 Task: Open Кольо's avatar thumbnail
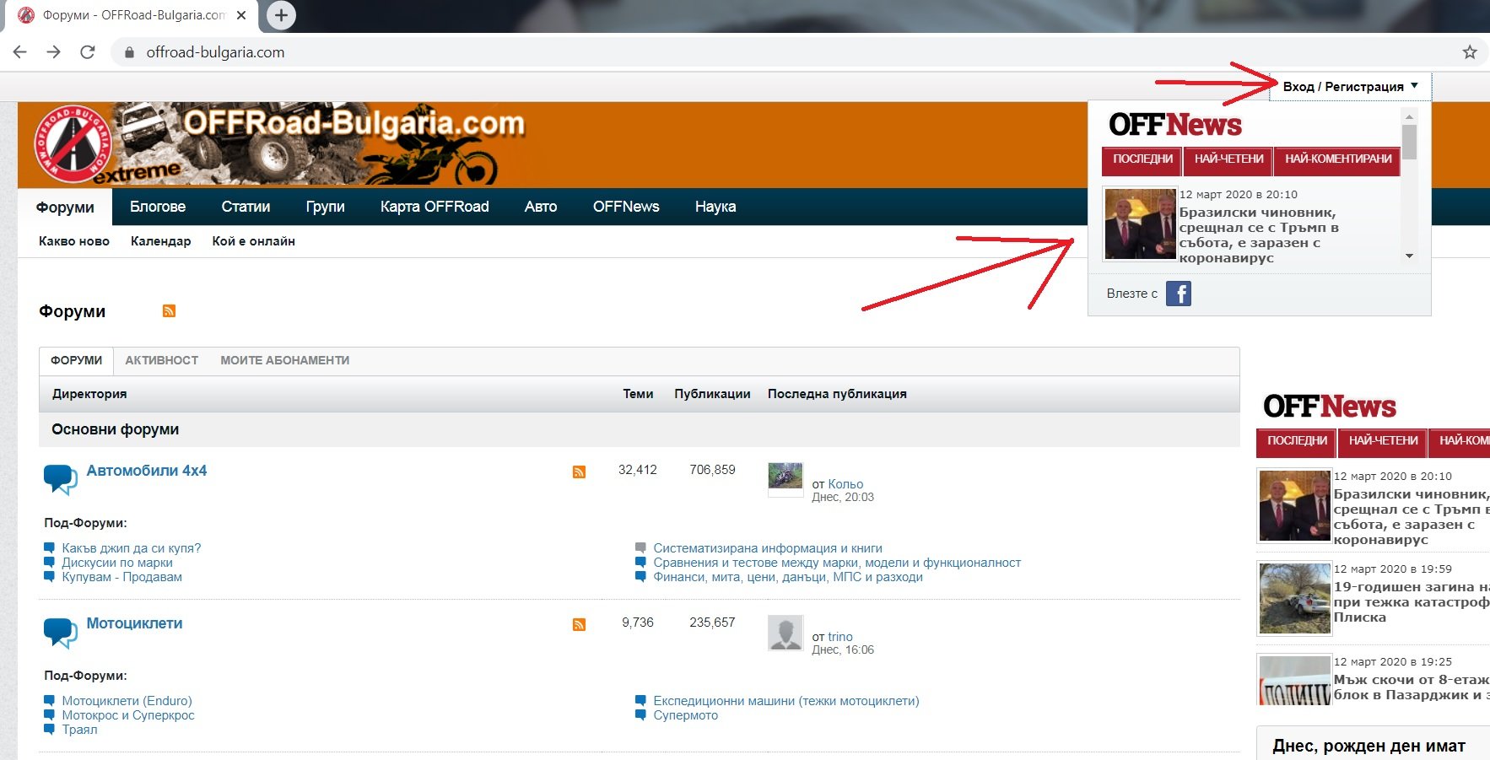point(785,478)
